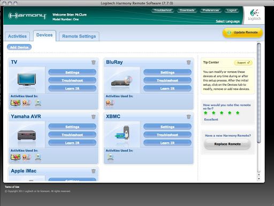Delete the TV device with trash icon
274x206 pixels.
tap(94, 62)
